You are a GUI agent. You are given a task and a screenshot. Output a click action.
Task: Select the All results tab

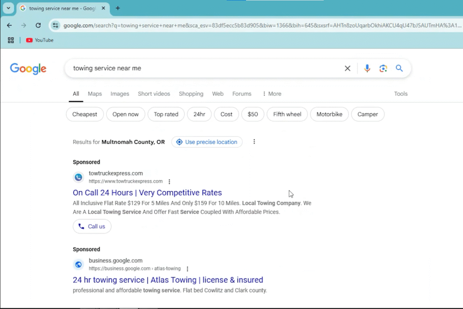coord(76,94)
